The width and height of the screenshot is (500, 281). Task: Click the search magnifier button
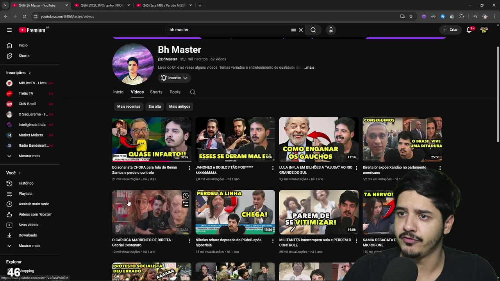[x=313, y=30]
